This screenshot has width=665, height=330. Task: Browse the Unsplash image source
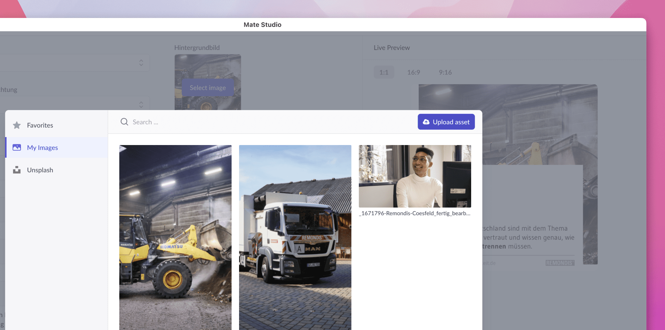pos(57,170)
